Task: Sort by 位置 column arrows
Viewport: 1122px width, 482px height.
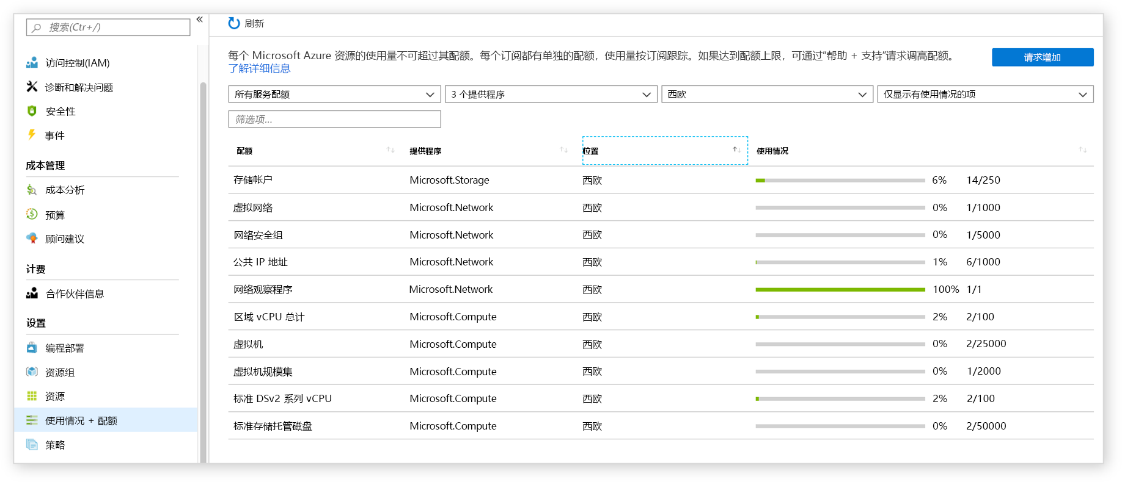Action: (736, 150)
